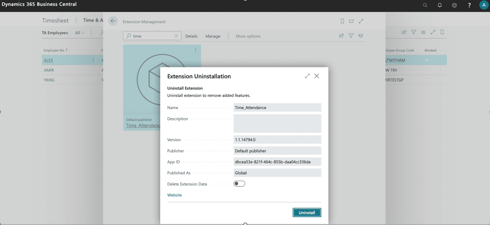
Task: Click filter icon in Timesheet window
Action: [413, 32]
